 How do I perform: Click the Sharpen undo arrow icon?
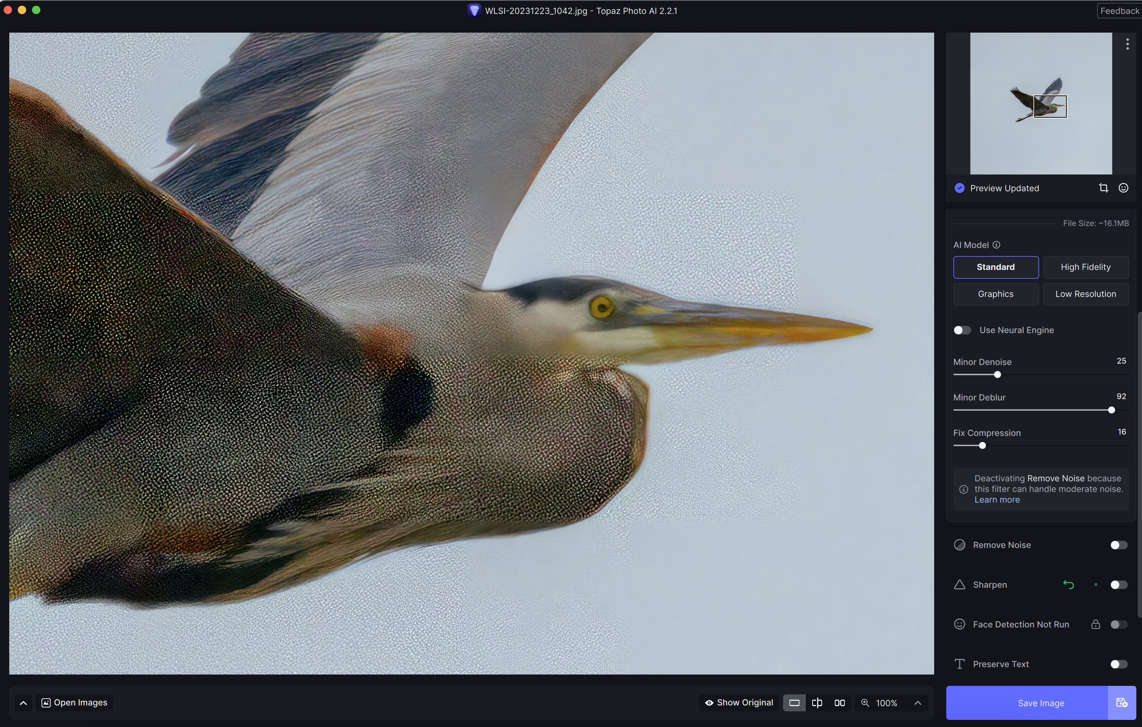(x=1068, y=585)
